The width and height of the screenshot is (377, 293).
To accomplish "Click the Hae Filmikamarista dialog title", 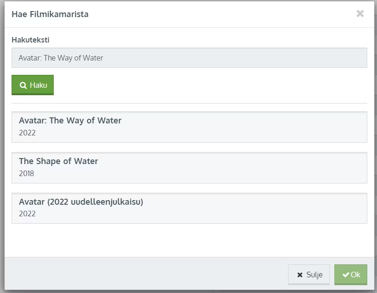I will tap(50, 14).
